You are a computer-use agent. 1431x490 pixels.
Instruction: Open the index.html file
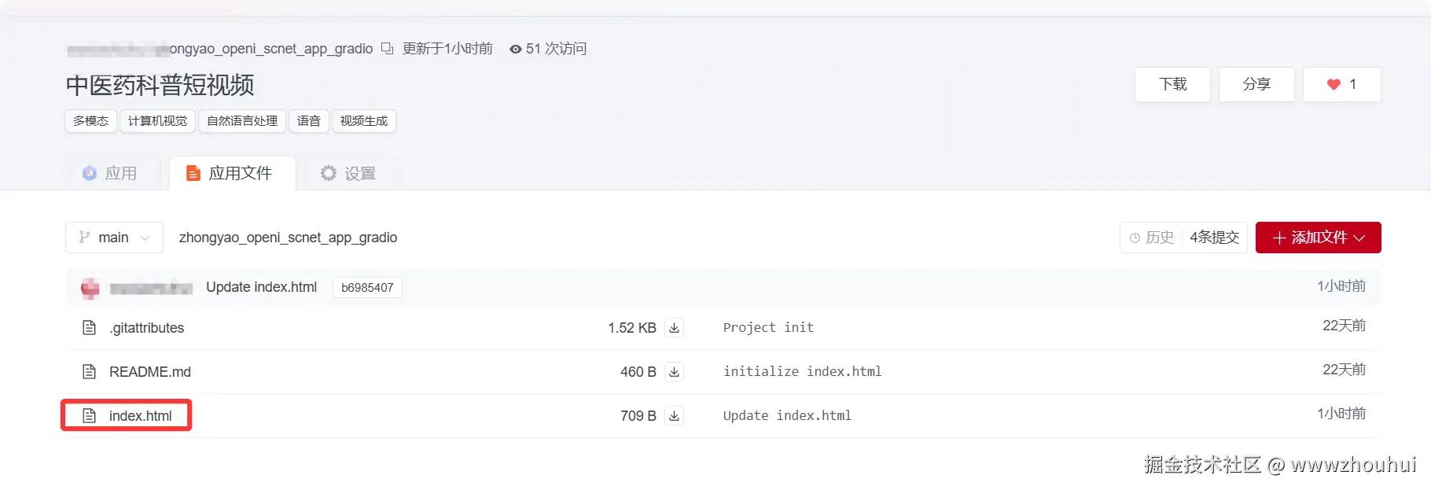coord(140,416)
